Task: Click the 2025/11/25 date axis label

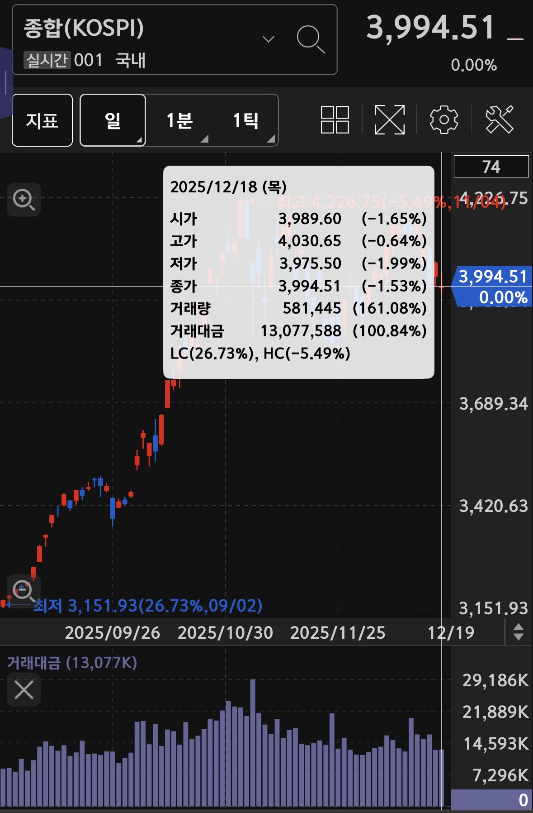Action: (338, 632)
